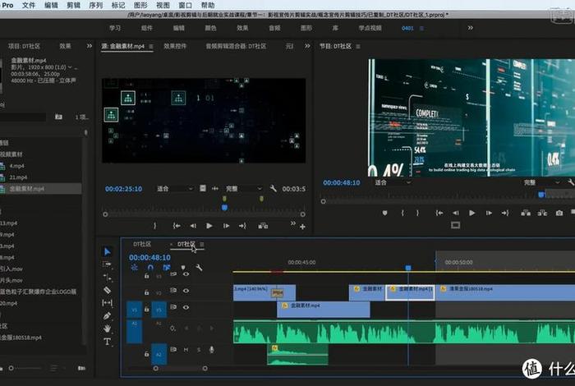Select the Type tool
Viewport: 575px width, 386px height.
click(x=107, y=341)
